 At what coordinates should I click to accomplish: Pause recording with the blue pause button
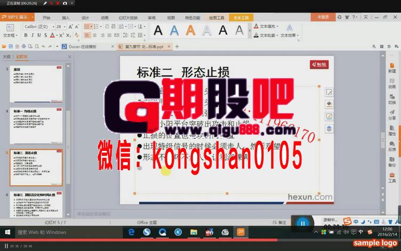pyautogui.click(x=303, y=223)
